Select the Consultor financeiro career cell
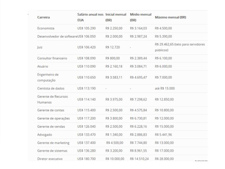The height and width of the screenshot is (169, 225). pyautogui.click(x=52, y=58)
